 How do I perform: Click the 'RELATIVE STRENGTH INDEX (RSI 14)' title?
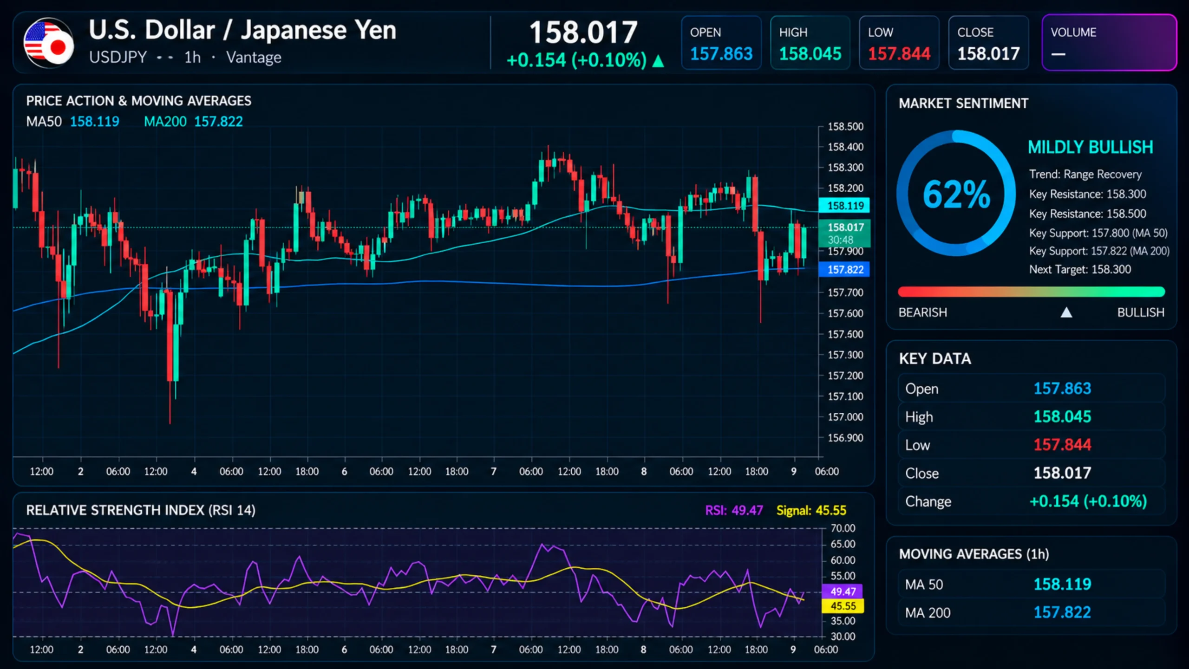pyautogui.click(x=141, y=510)
